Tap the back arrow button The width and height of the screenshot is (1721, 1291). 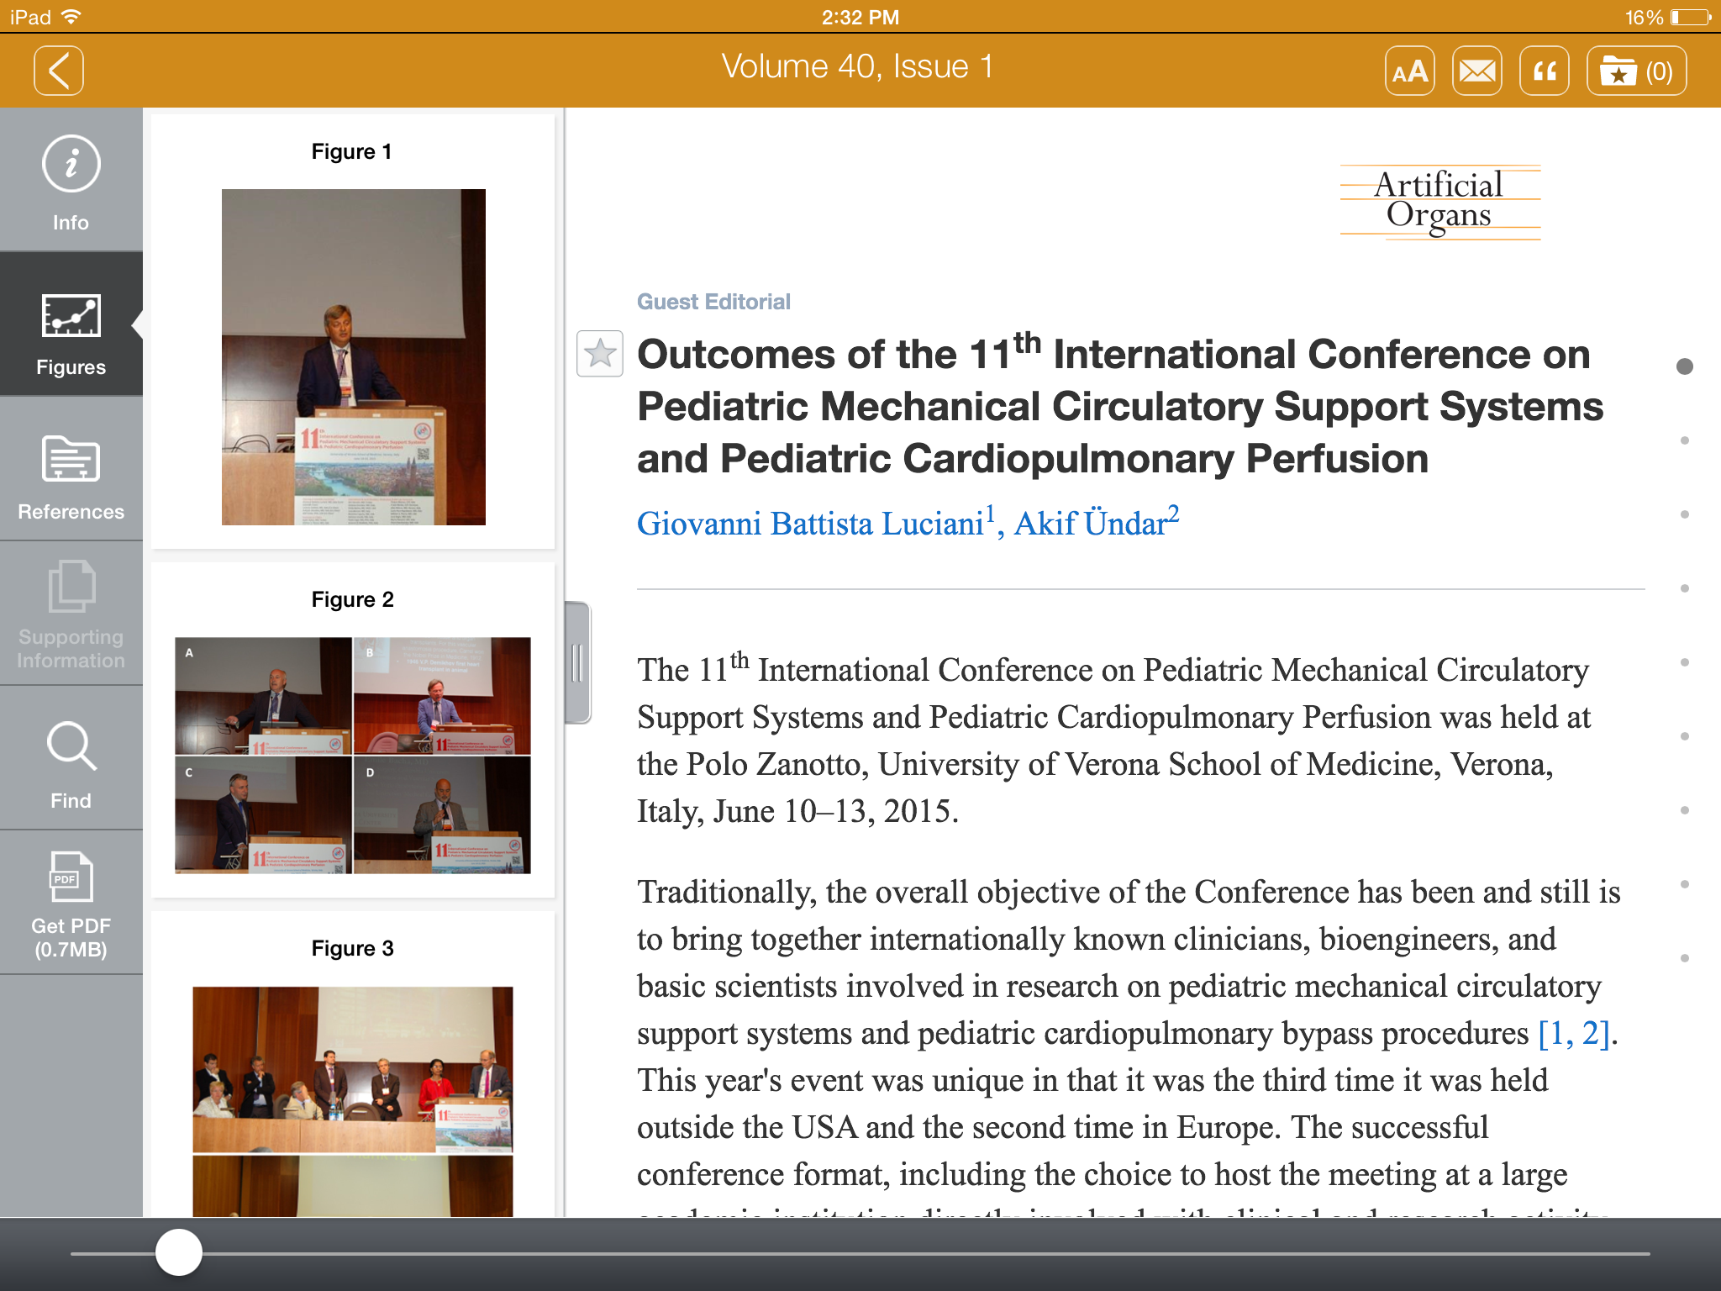[59, 71]
